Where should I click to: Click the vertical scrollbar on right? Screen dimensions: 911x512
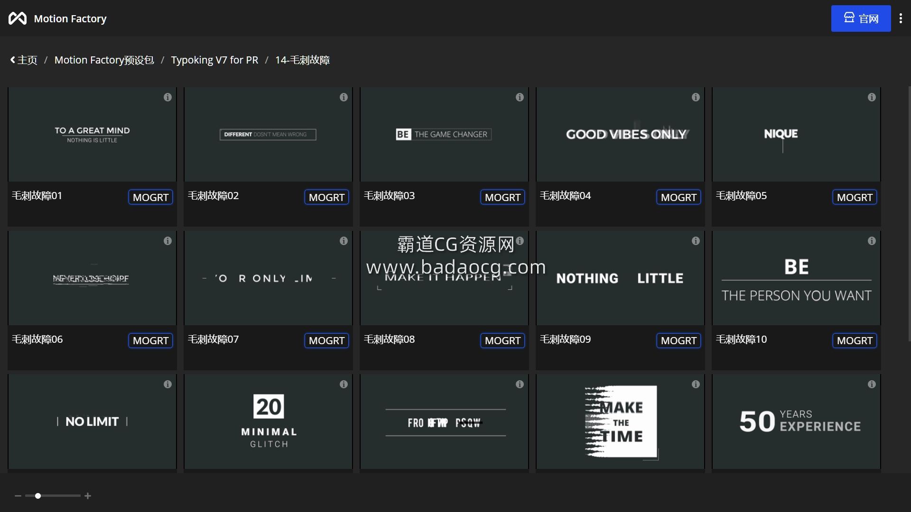click(909, 213)
